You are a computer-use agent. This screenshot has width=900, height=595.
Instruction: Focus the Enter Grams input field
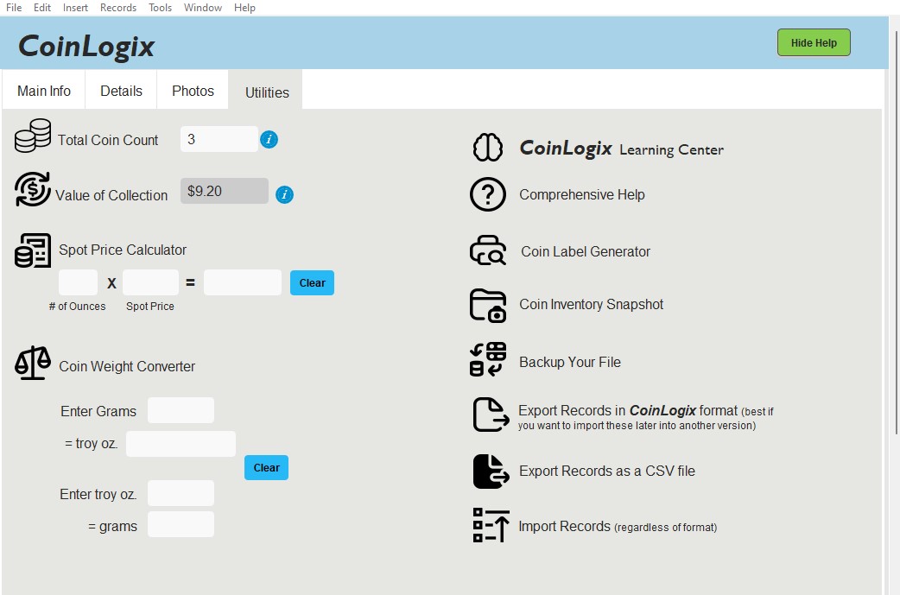181,410
